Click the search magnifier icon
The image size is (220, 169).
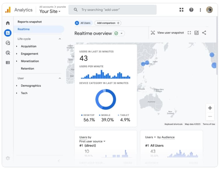pyautogui.click(x=76, y=10)
